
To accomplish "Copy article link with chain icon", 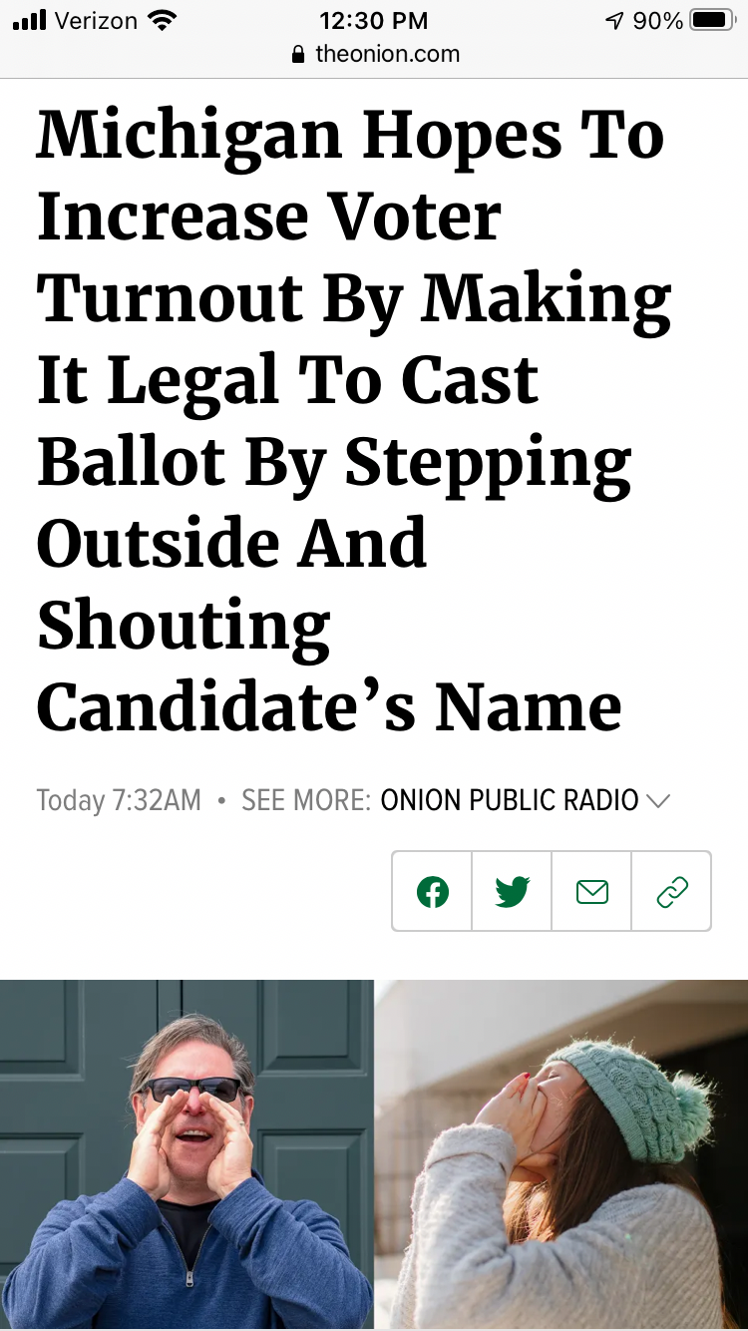I will (671, 891).
